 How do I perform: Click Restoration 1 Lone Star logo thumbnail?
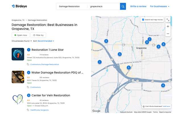pyautogui.click(x=18, y=54)
